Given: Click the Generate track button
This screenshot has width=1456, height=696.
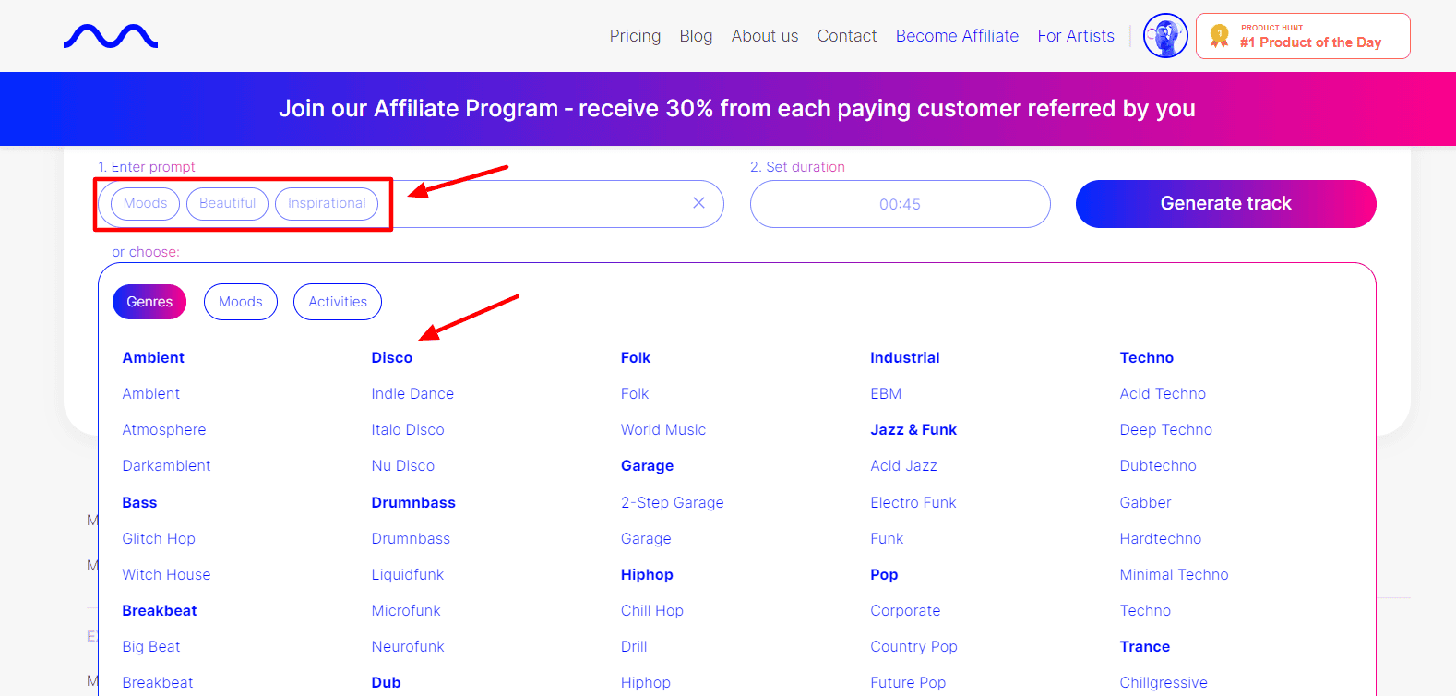Looking at the screenshot, I should [1225, 204].
